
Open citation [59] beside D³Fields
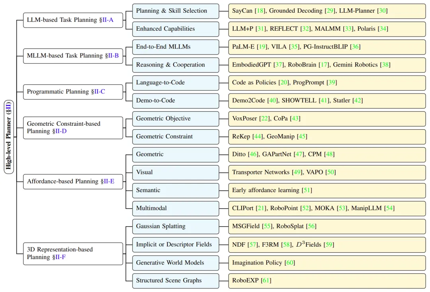point(329,245)
